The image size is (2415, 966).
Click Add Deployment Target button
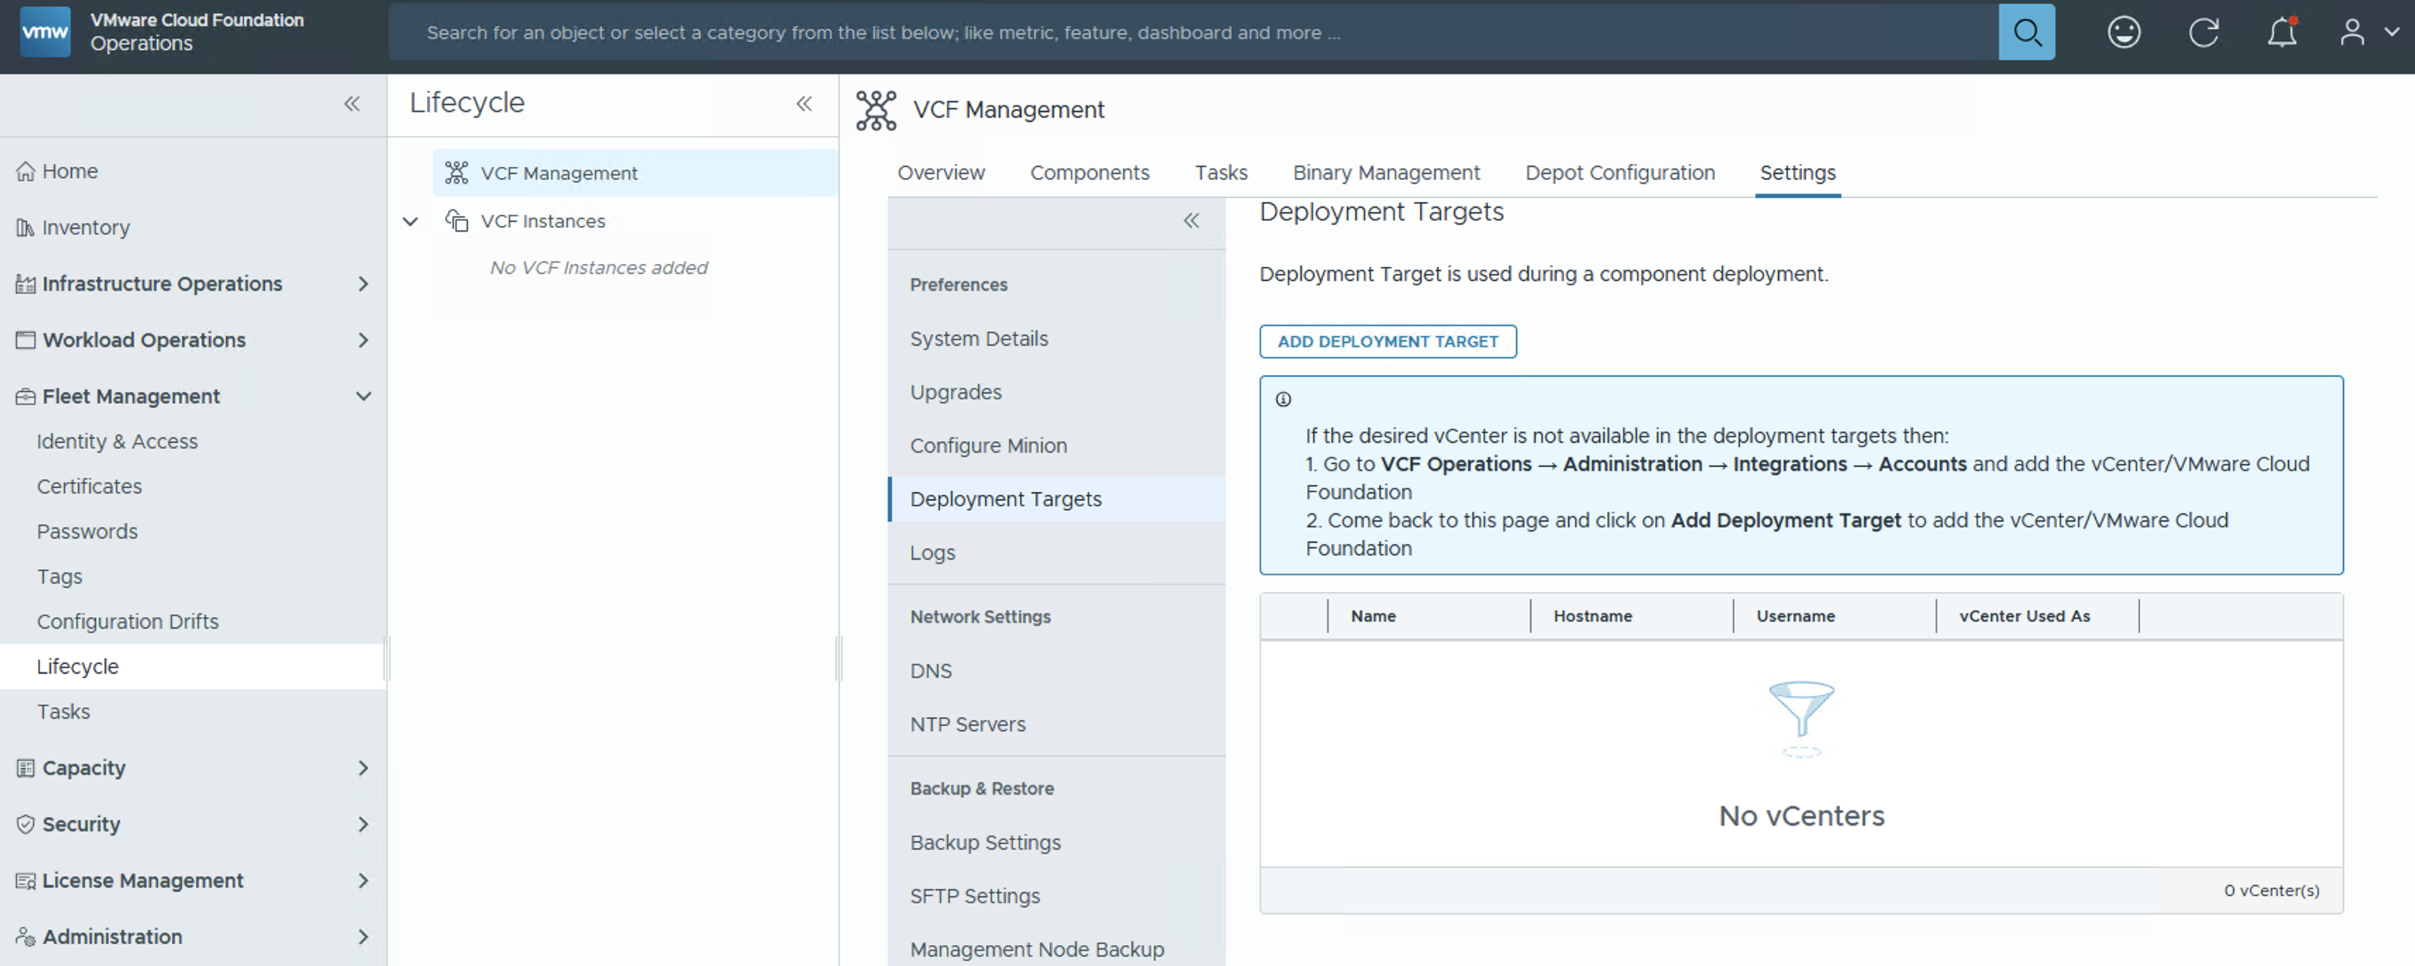coord(1386,342)
